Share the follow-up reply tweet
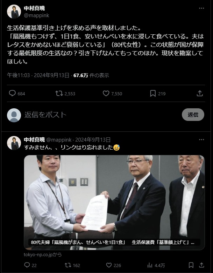Viewport: 213px width, 273px height. (201, 265)
